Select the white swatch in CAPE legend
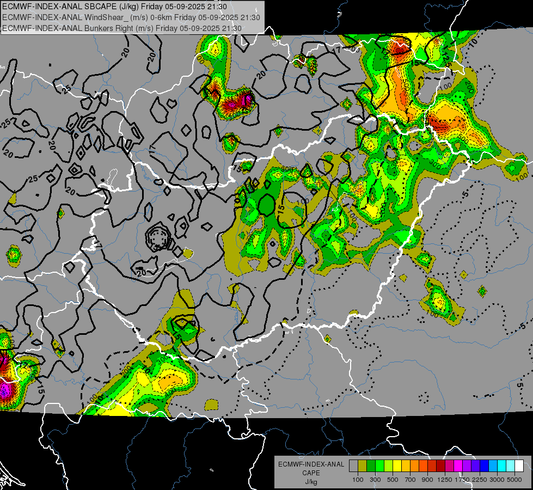This screenshot has width=533, height=490. [x=519, y=466]
